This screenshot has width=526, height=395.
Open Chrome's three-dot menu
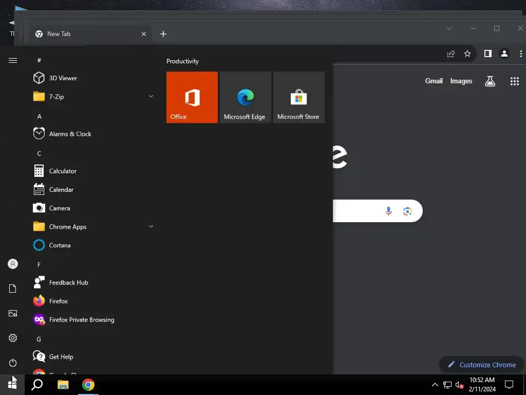[521, 53]
